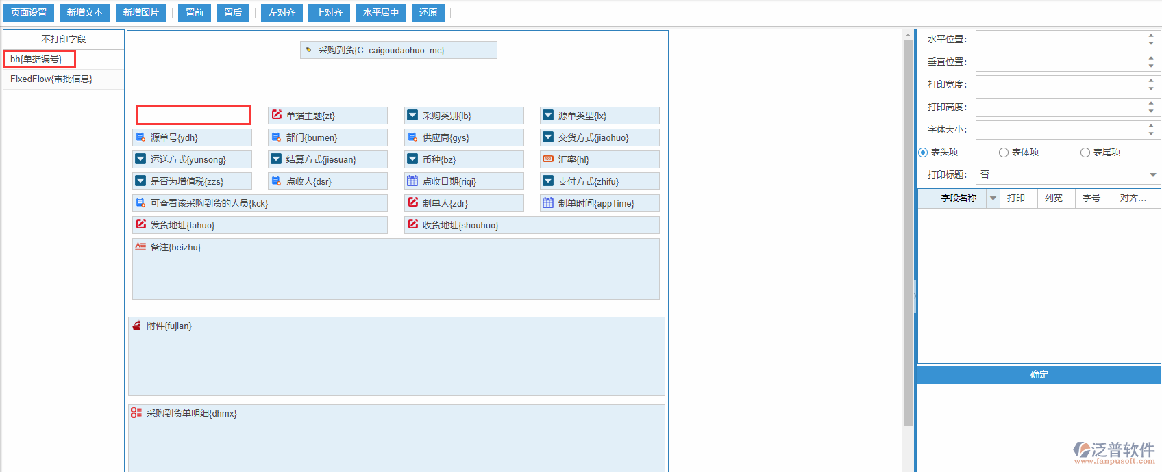
Task: Click calendar icon of 点收日期{riqi}
Action: point(412,181)
